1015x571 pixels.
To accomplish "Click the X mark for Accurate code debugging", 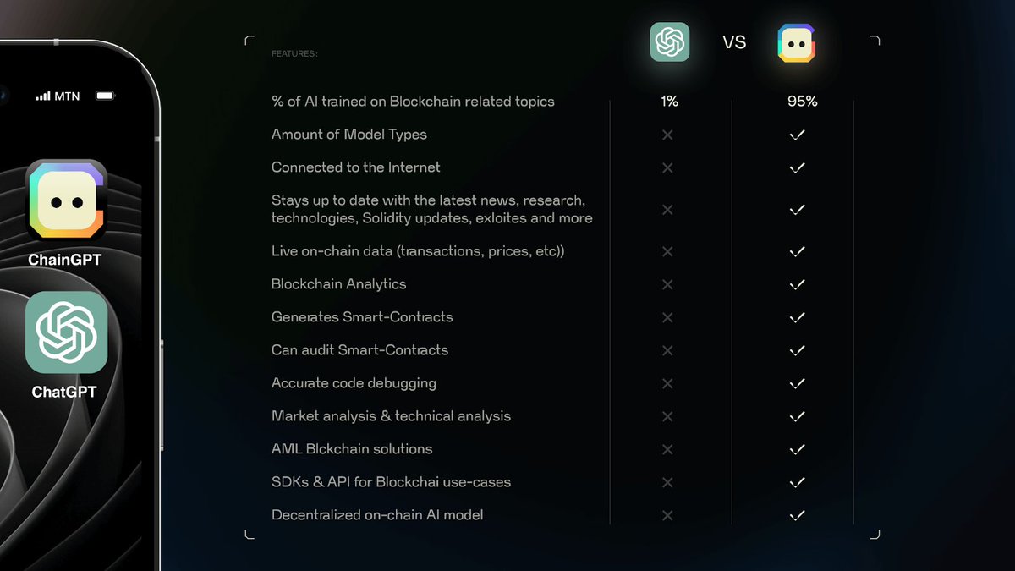I will point(667,383).
